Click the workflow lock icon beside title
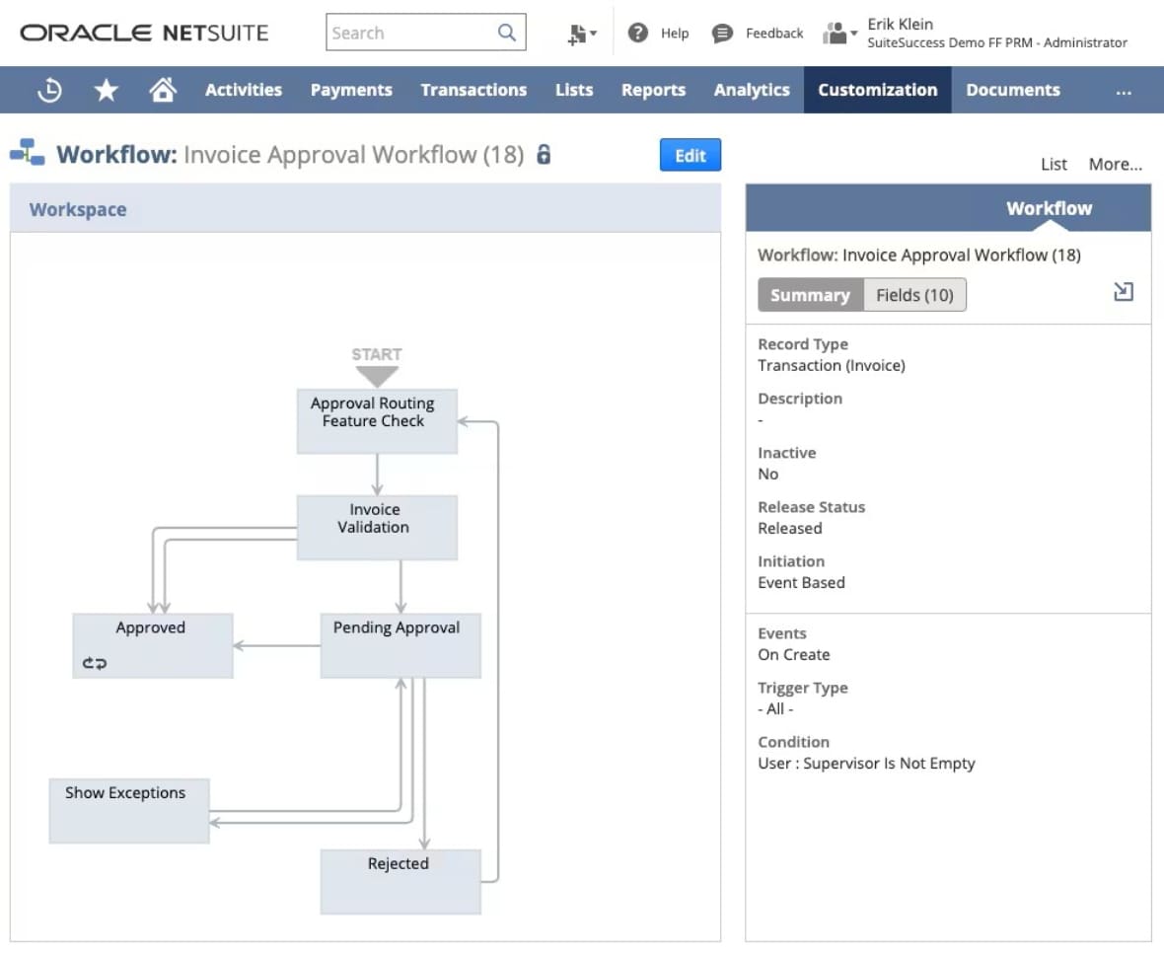Viewport: 1164px width, 956px height. click(544, 155)
